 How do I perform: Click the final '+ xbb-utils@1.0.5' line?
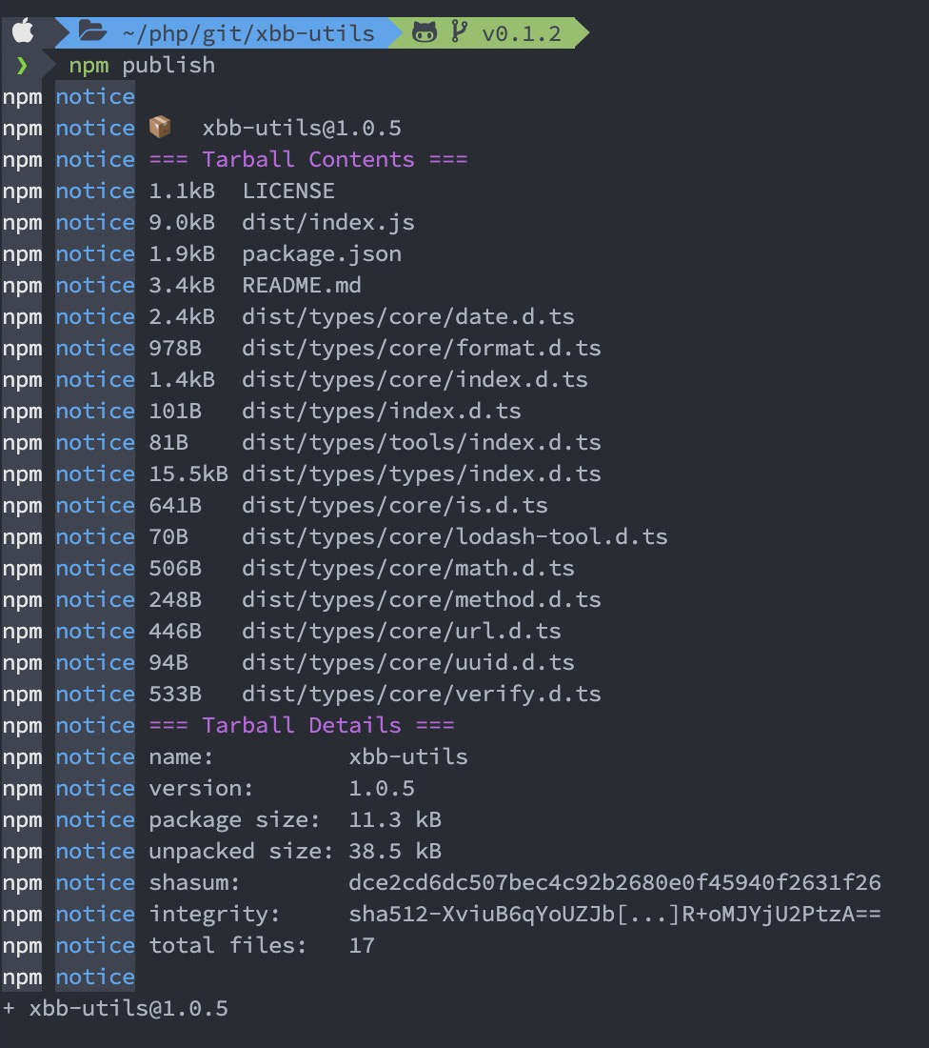(115, 1008)
